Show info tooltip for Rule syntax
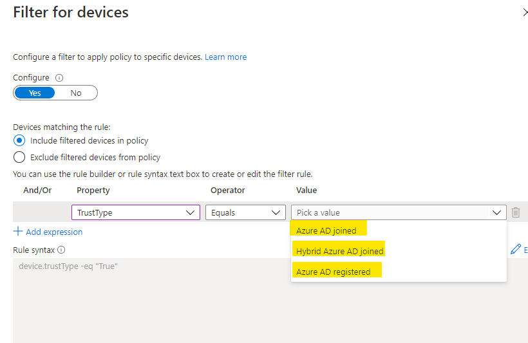Image resolution: width=528 pixels, height=343 pixels. [61, 250]
